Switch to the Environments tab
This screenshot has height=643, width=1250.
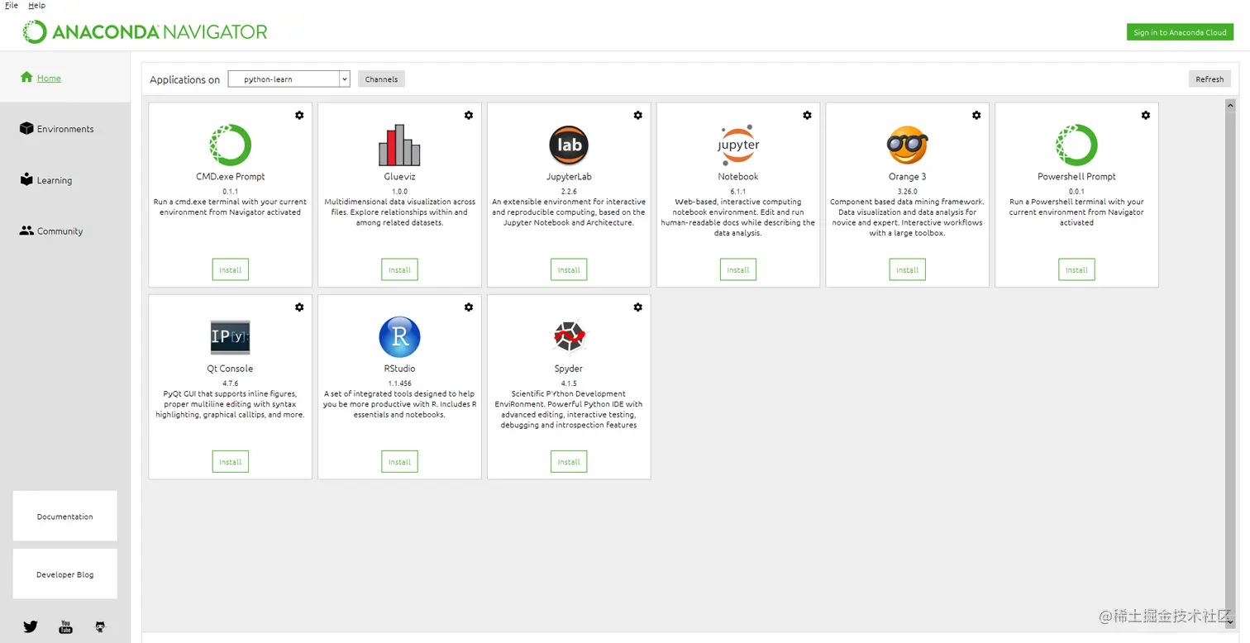(65, 129)
